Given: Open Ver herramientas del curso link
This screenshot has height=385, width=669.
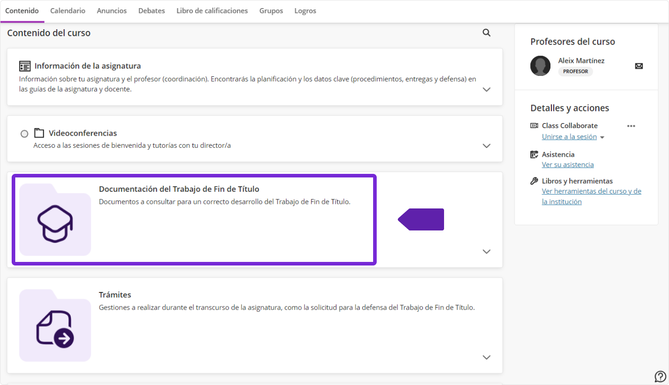Looking at the screenshot, I should click(591, 191).
